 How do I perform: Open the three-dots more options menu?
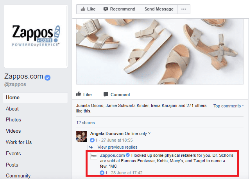(184, 9)
